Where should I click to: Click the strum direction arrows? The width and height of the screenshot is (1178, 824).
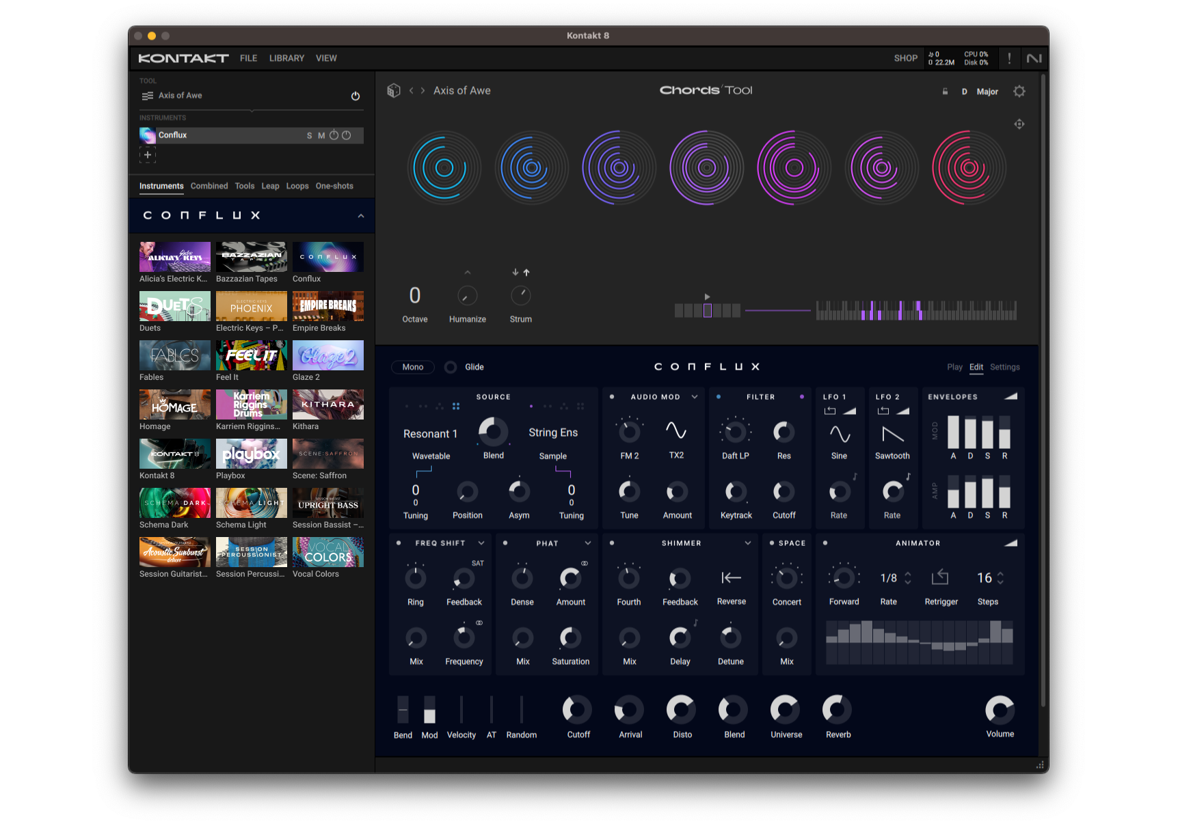point(521,273)
